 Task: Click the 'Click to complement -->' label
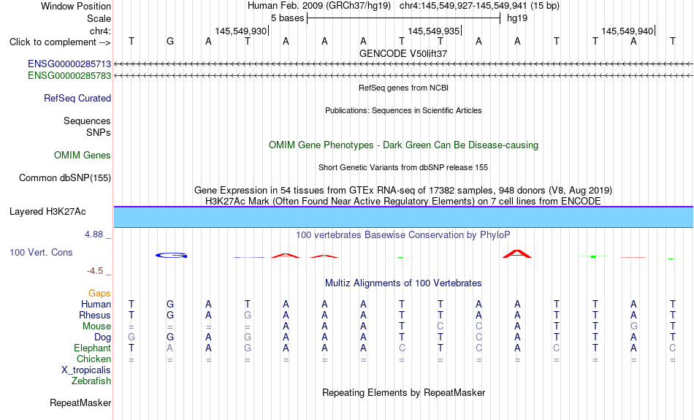(60, 42)
